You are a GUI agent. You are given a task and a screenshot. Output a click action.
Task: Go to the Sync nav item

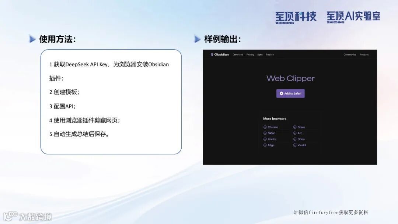pyautogui.click(x=260, y=55)
